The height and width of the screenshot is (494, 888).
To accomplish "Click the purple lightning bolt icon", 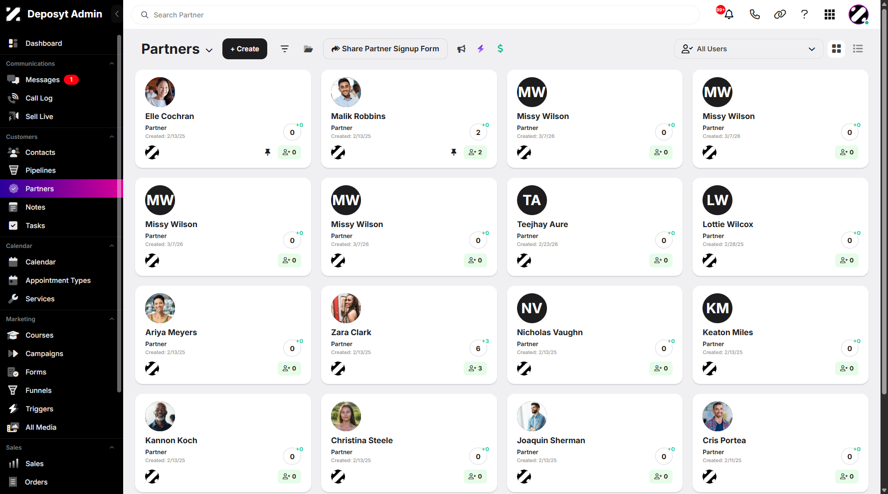I will [x=481, y=49].
